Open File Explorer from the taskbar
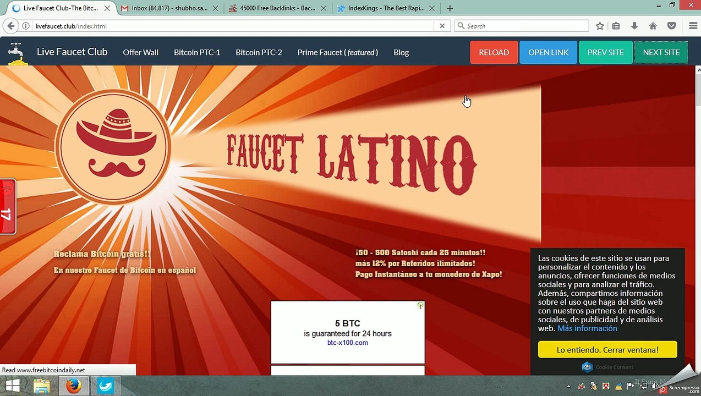Screen dimensions: 701x396 coord(42,386)
